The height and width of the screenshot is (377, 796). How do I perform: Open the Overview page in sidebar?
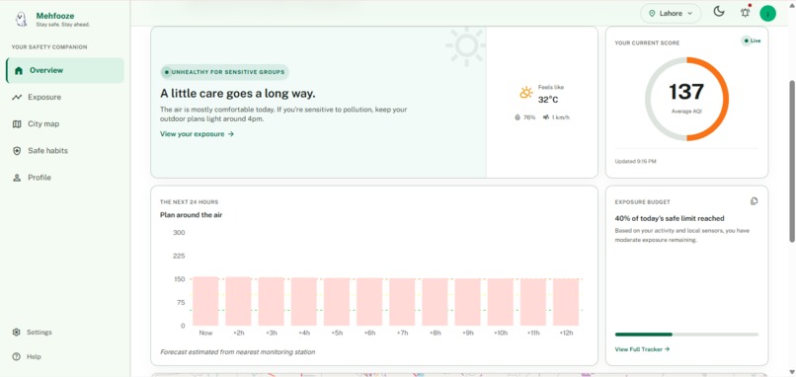click(x=65, y=70)
